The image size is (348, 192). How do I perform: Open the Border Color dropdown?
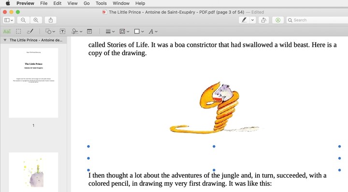(x=124, y=31)
